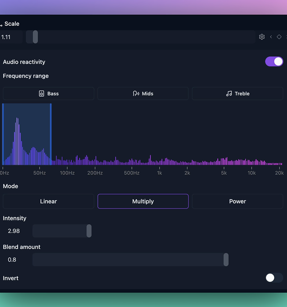This screenshot has width=287, height=307.
Task: Switch mode to Power
Action: pyautogui.click(x=237, y=201)
